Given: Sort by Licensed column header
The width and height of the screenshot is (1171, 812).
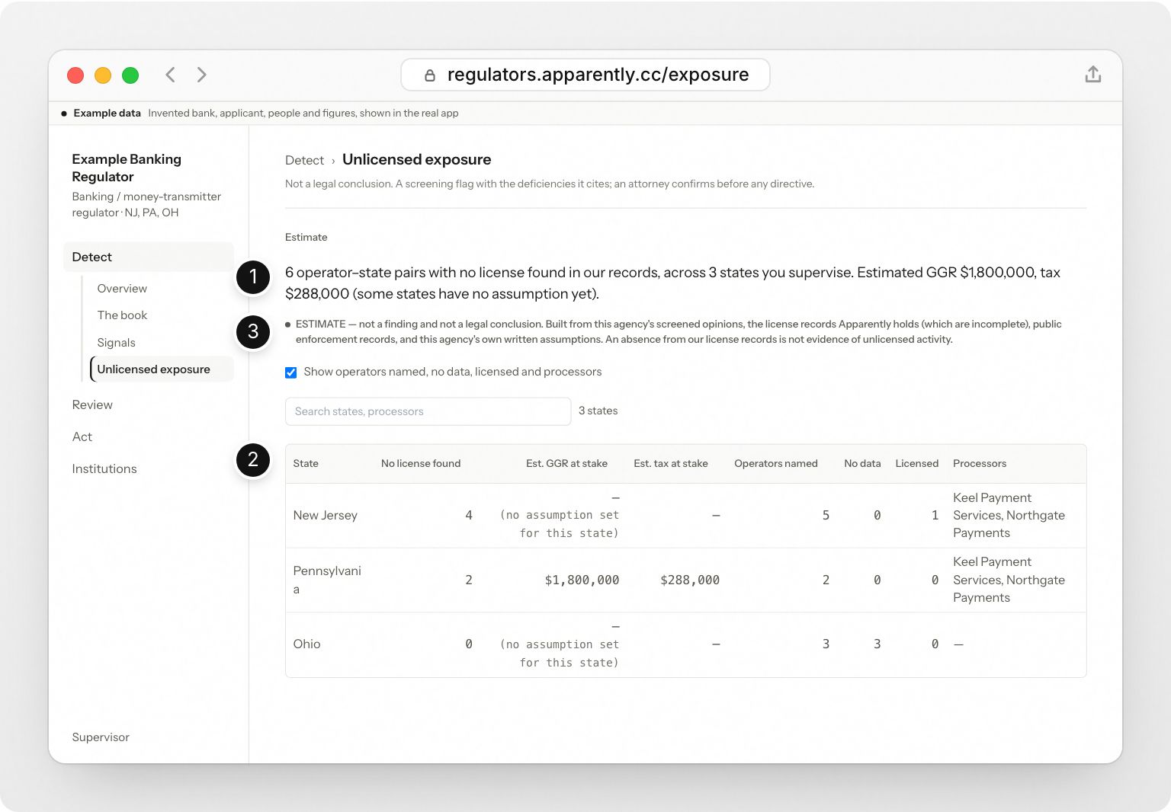Looking at the screenshot, I should coord(917,464).
